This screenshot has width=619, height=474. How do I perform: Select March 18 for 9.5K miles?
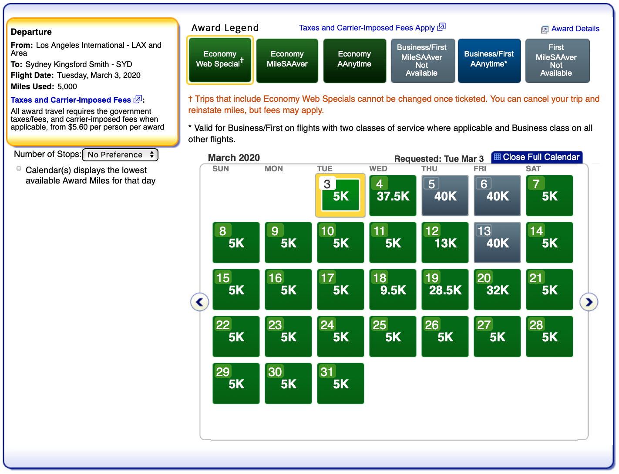(393, 290)
